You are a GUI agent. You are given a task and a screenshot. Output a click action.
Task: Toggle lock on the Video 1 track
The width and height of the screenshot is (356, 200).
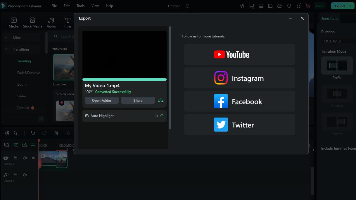pyautogui.click(x=15, y=158)
